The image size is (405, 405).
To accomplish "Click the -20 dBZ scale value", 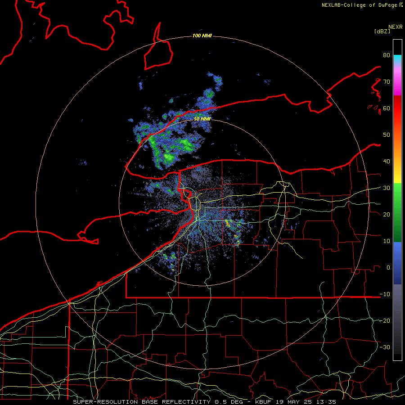I will click(x=385, y=321).
